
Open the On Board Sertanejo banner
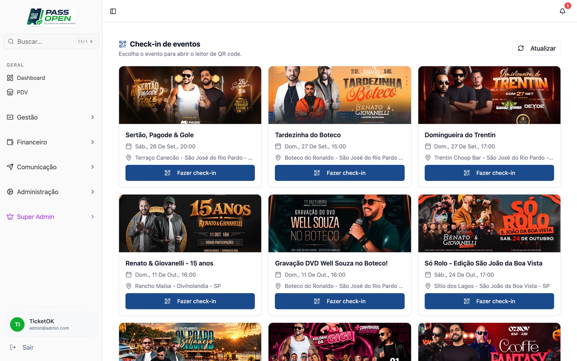190,342
